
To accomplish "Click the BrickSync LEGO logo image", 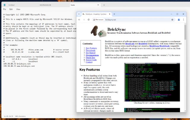I will point(98,30).
